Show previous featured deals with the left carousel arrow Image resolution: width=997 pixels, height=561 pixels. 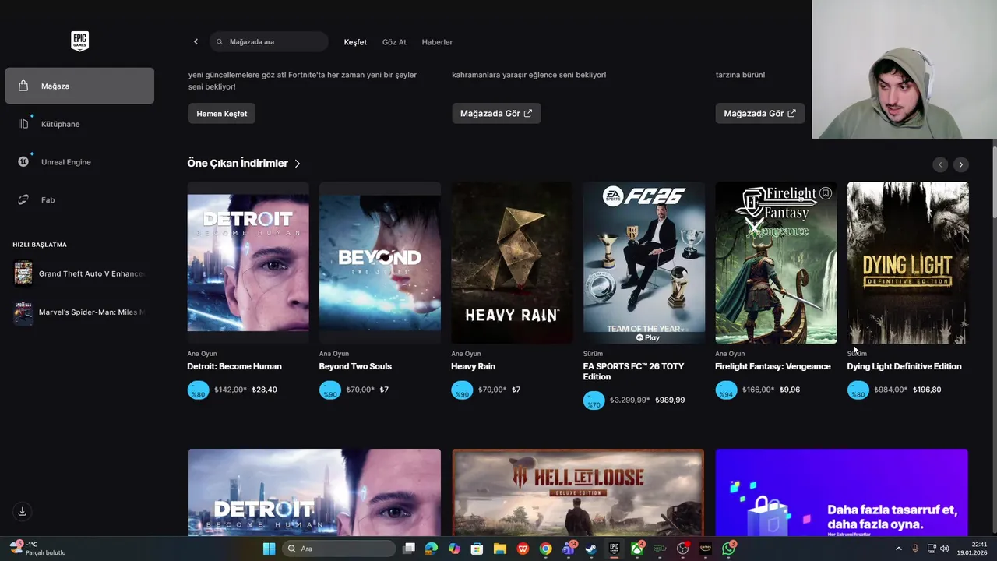(x=940, y=164)
